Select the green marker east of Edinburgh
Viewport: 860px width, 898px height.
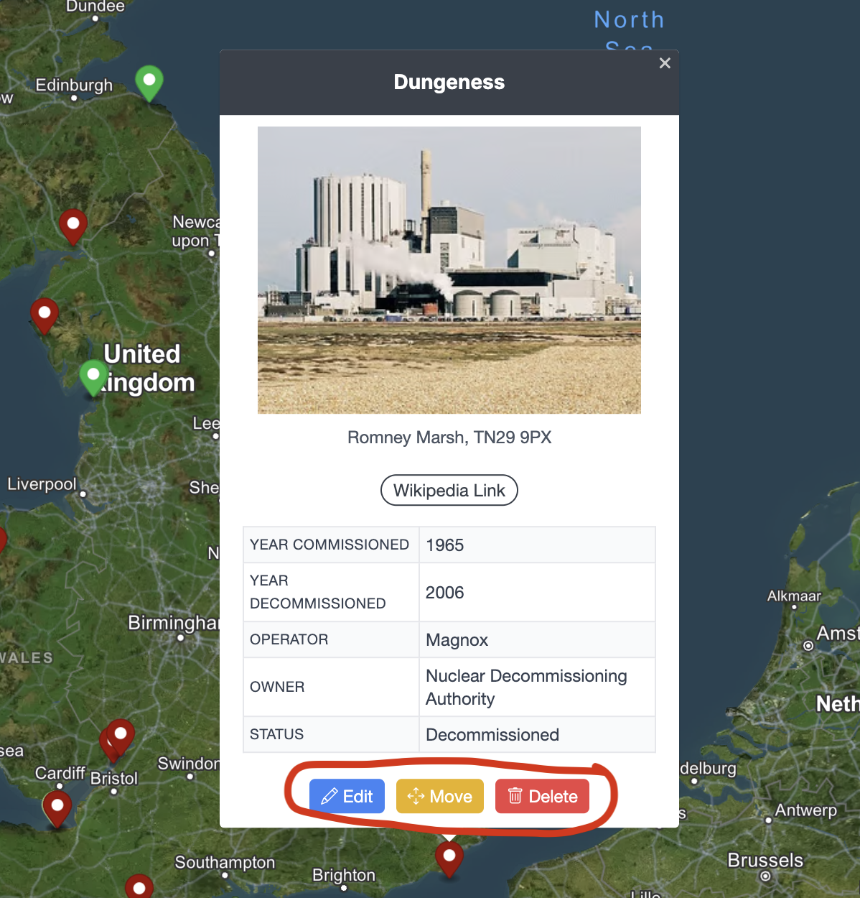(149, 80)
